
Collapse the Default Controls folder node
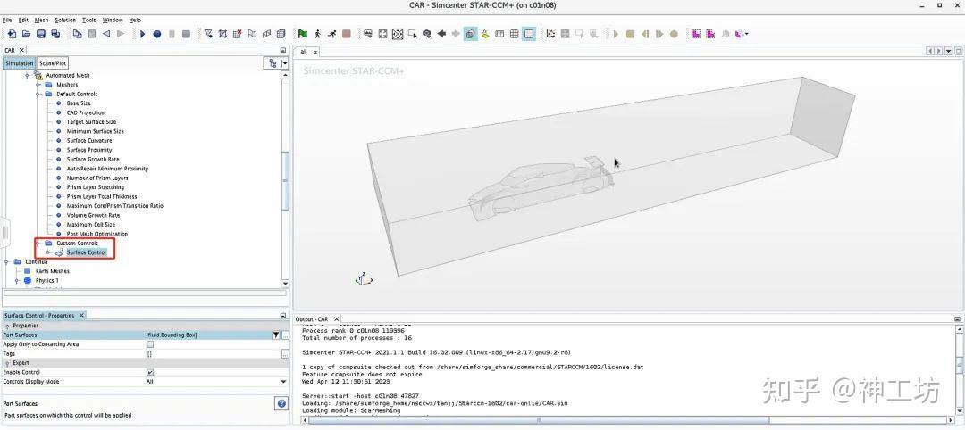pos(38,94)
